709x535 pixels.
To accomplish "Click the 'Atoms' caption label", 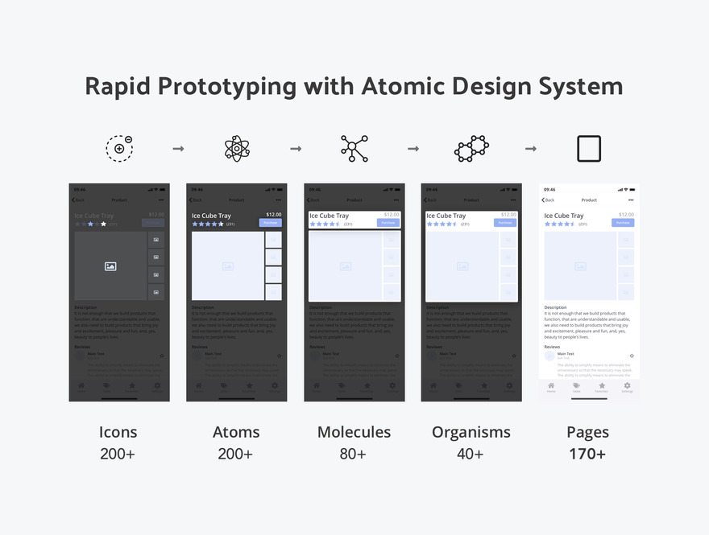I will (x=236, y=432).
